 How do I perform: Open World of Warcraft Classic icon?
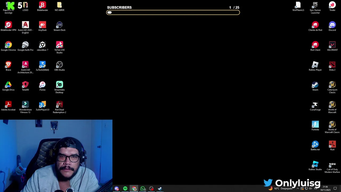coord(332,127)
